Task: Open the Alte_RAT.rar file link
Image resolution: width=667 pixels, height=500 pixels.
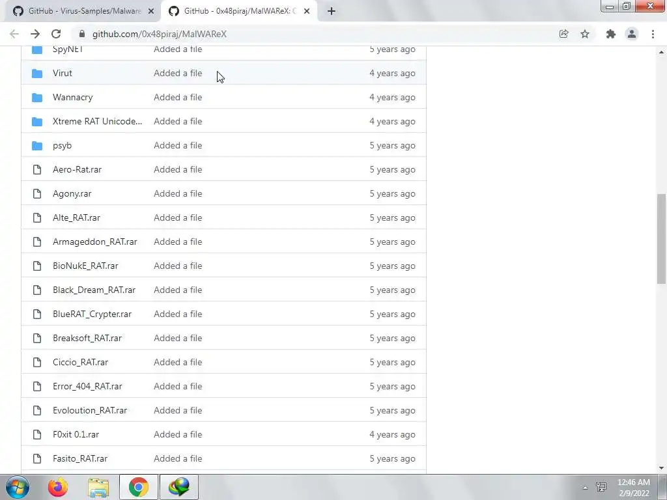Action: (x=76, y=217)
